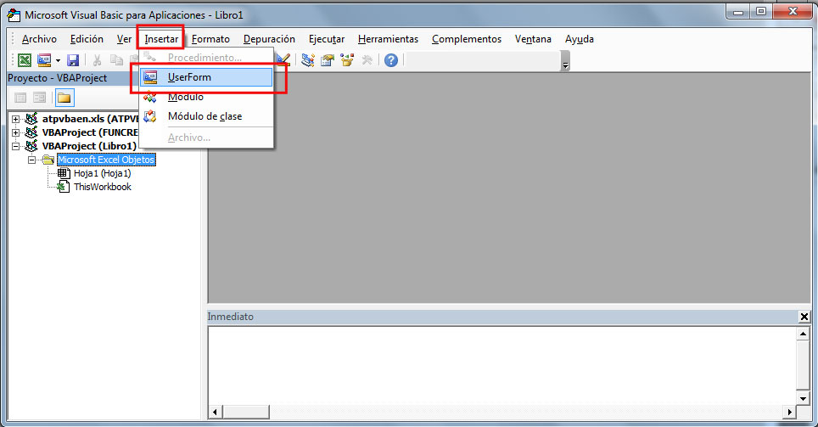Image resolution: width=818 pixels, height=427 pixels.
Task: Click the Inmediato panel title bar
Action: pos(502,317)
